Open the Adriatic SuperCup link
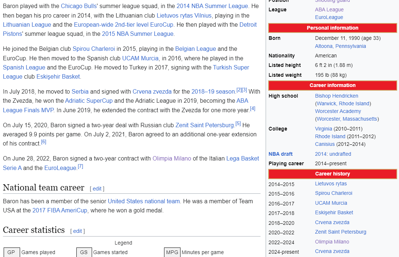This screenshot has width=399, height=257. pyautogui.click(x=89, y=101)
